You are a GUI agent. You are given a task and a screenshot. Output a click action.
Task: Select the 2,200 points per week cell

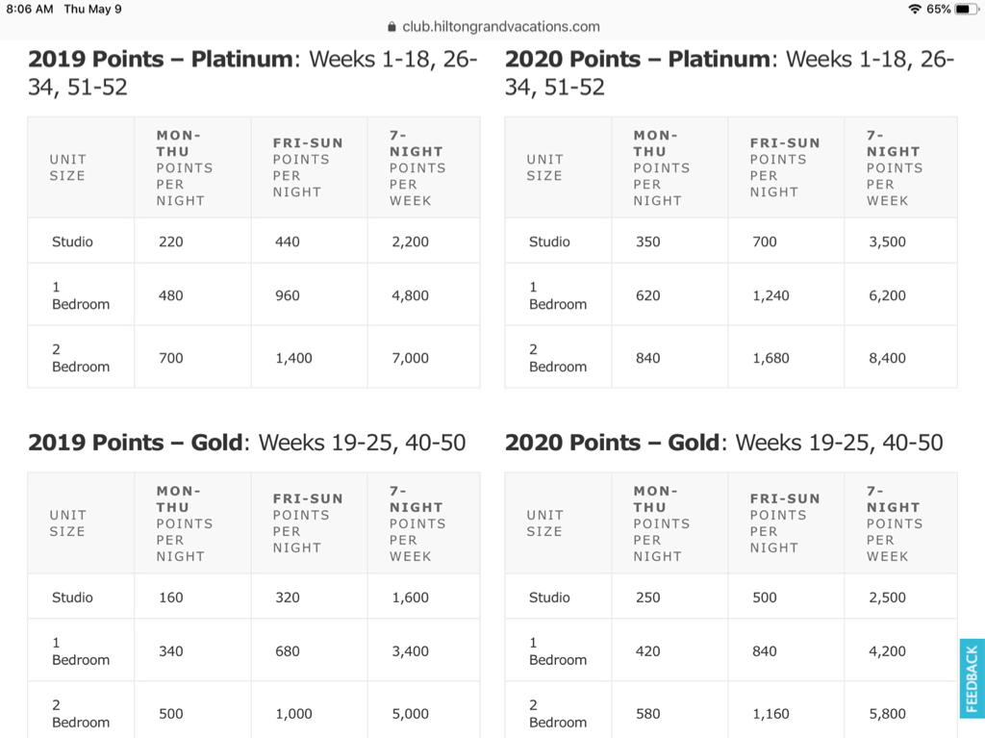point(410,242)
